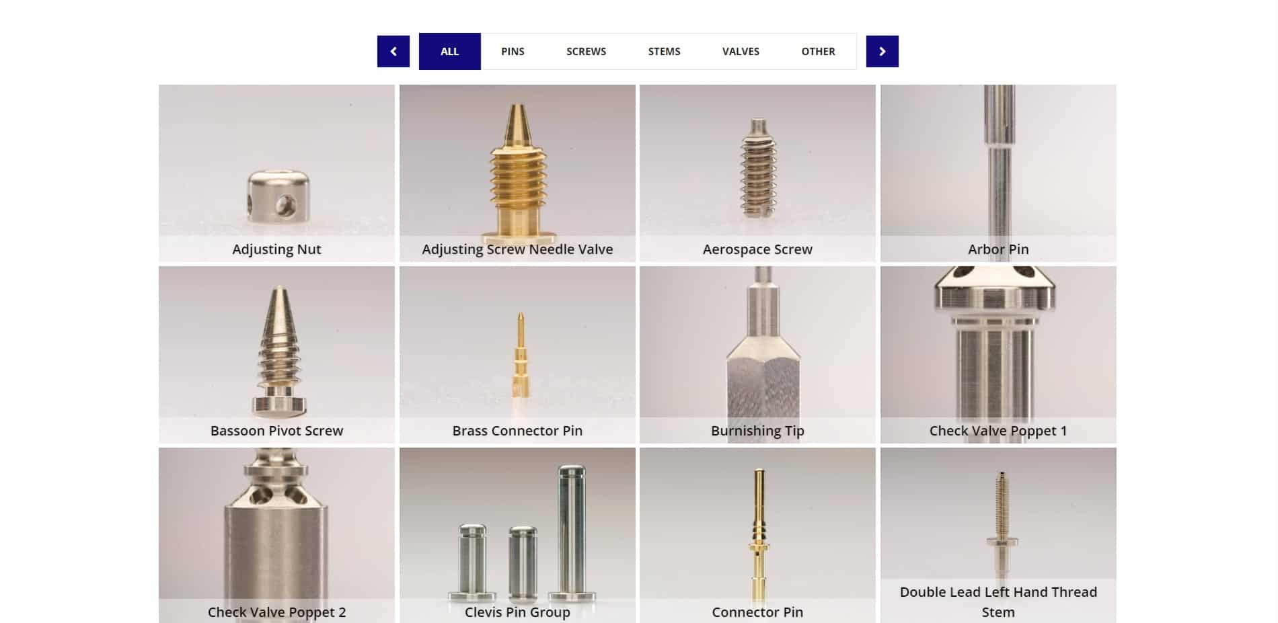
Task: Show only STEMS category
Action: [x=664, y=52]
